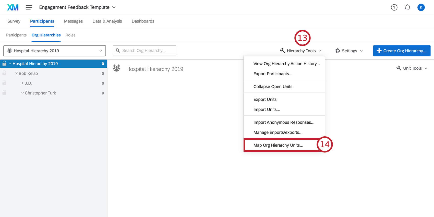Choose Export Participants from the menu

(273, 74)
